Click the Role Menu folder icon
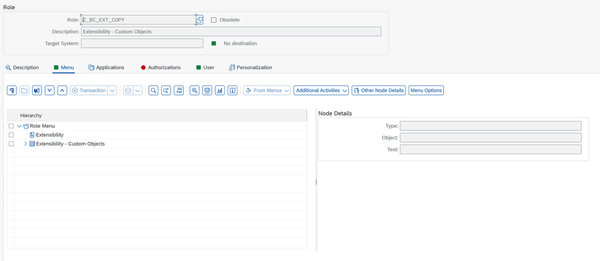 tap(26, 126)
